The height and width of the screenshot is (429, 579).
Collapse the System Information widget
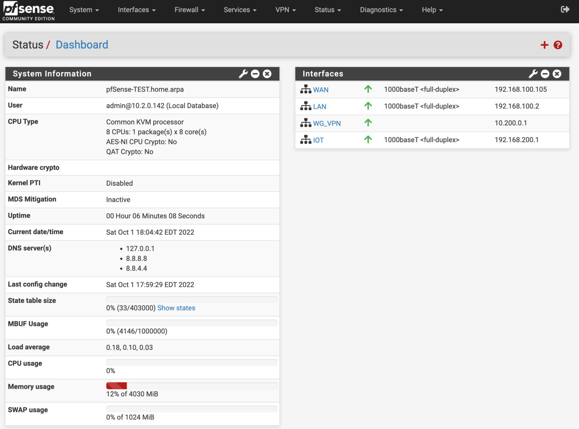(255, 74)
